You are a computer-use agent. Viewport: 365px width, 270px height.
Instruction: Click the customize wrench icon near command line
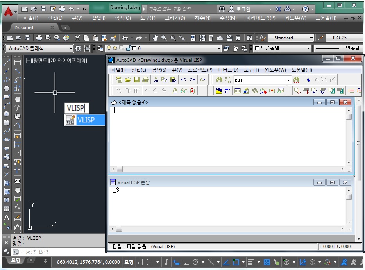point(6,252)
